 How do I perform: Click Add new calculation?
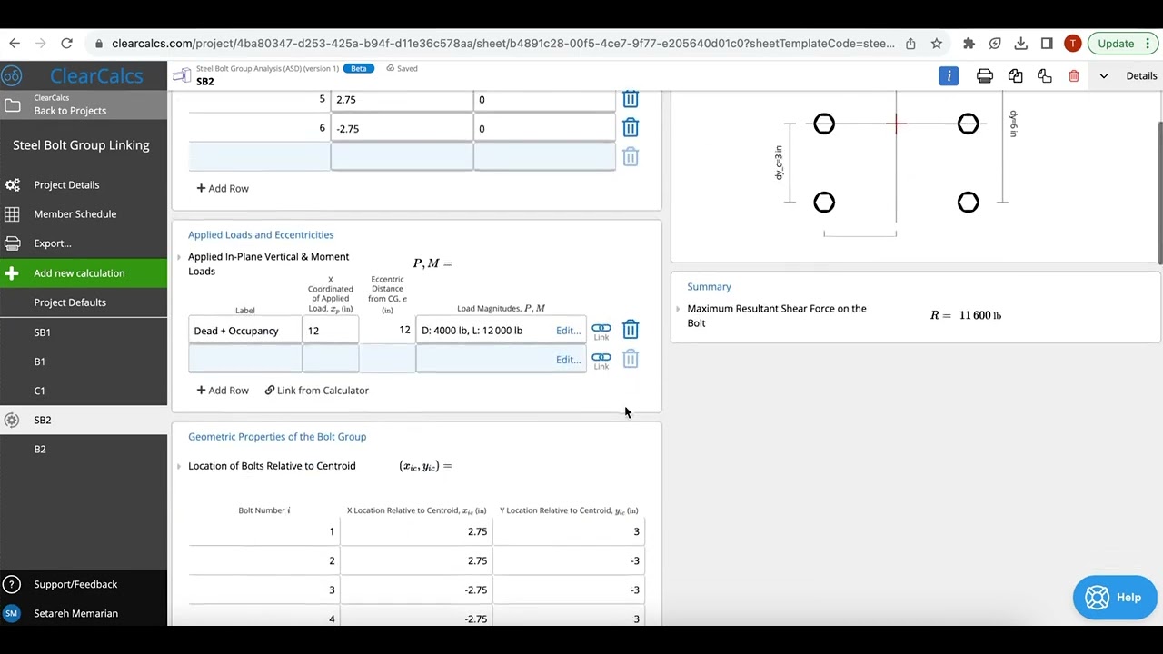[84, 273]
